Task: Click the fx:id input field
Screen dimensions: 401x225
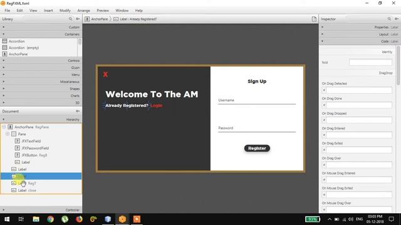Action: point(370,62)
